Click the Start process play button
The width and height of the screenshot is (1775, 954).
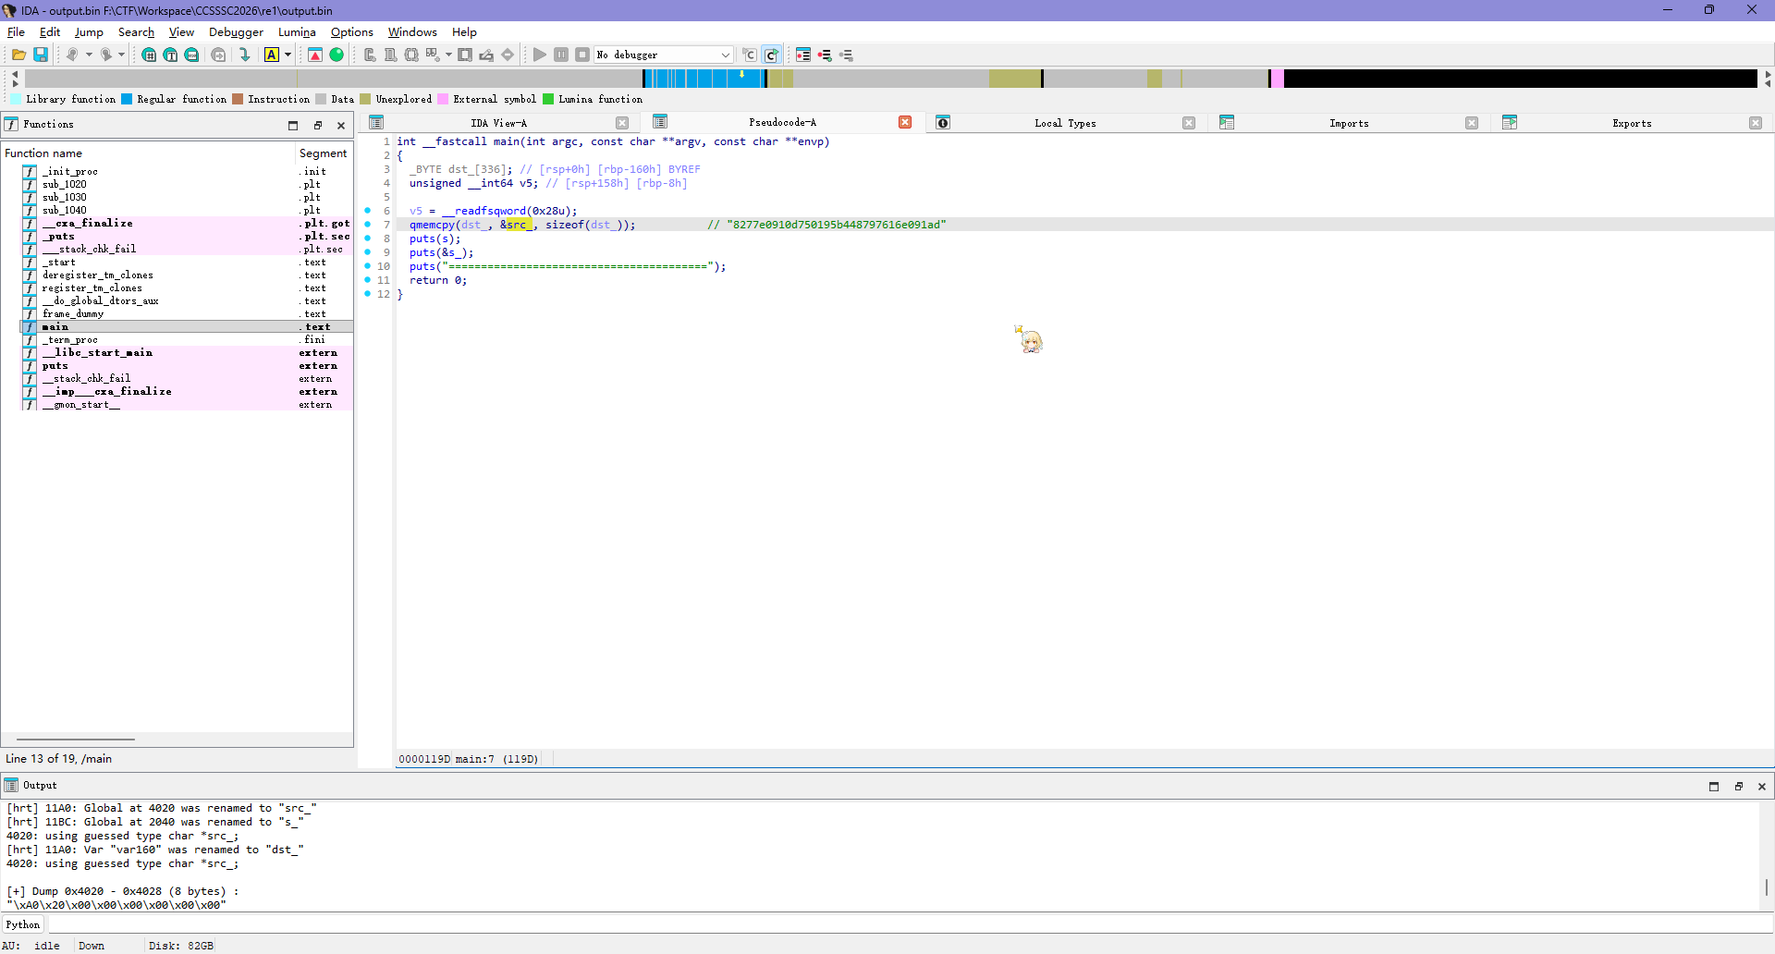click(540, 55)
